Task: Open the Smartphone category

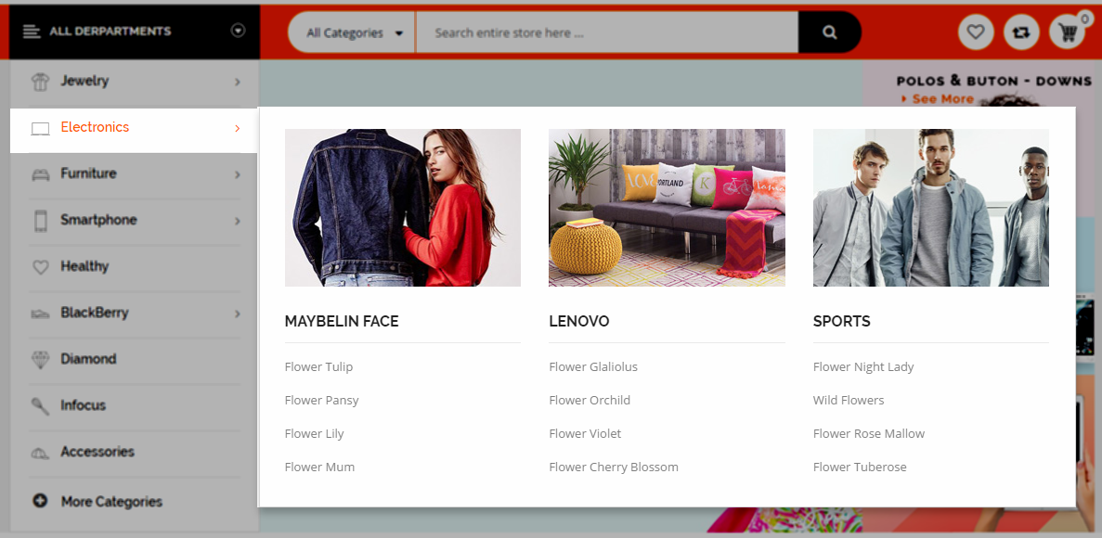Action: [98, 220]
